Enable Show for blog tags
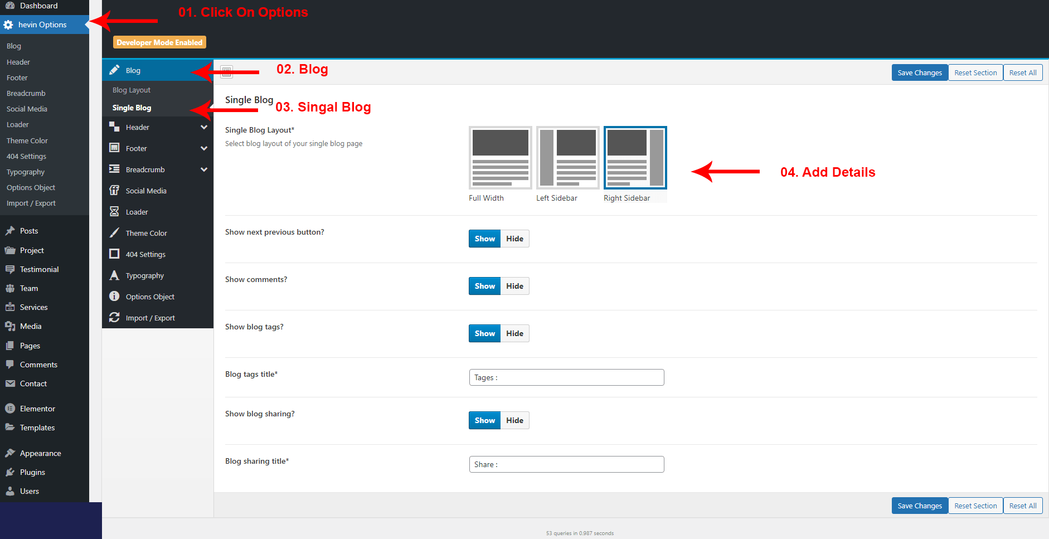The width and height of the screenshot is (1049, 539). [484, 333]
